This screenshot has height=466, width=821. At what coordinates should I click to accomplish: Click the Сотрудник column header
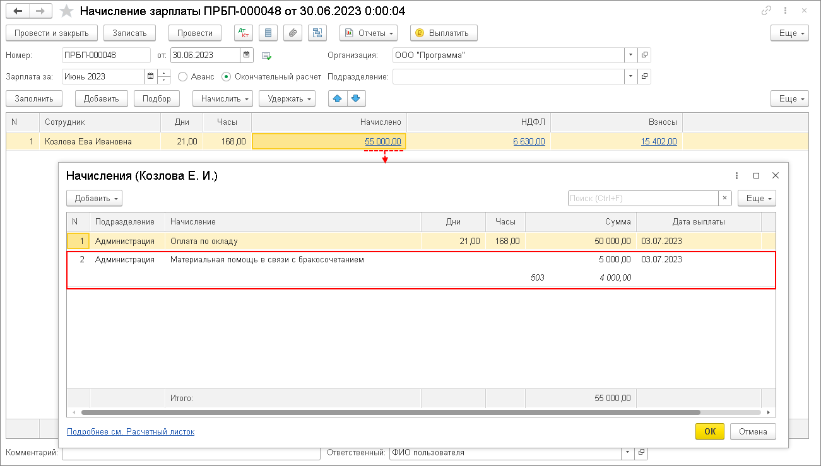tap(100, 122)
